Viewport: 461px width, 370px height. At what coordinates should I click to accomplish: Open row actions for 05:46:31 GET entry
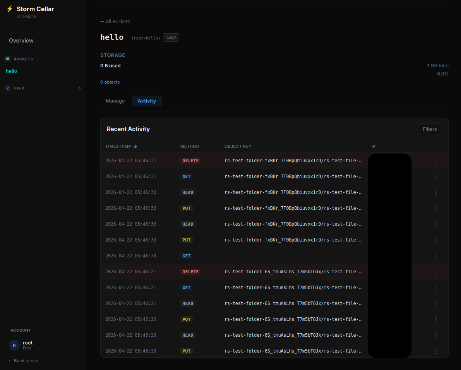[x=435, y=177]
